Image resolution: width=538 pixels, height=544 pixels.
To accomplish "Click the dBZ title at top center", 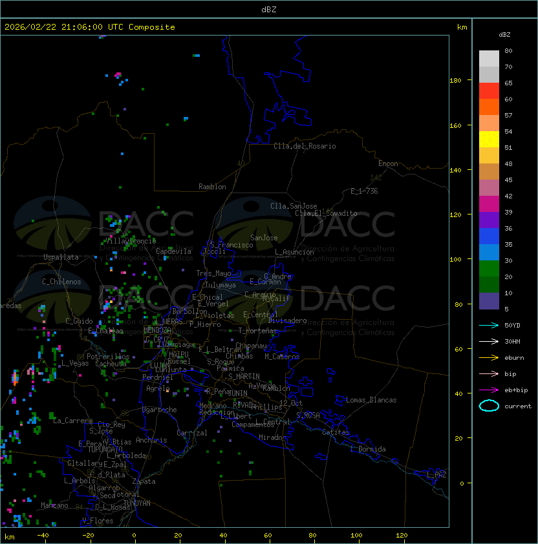I will pyautogui.click(x=268, y=10).
